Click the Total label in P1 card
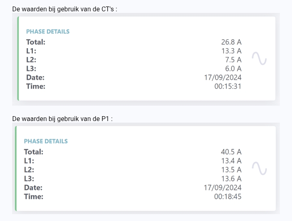 [x=34, y=152]
